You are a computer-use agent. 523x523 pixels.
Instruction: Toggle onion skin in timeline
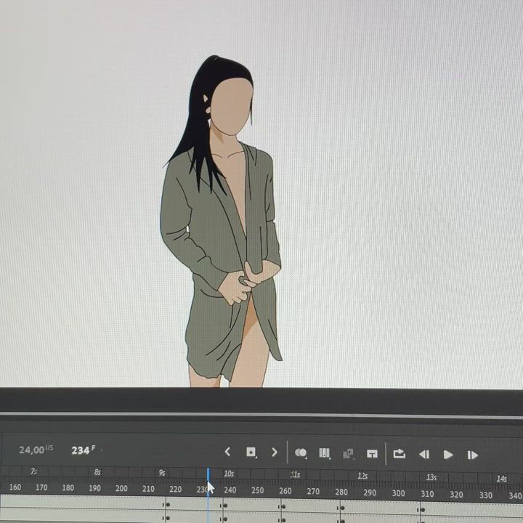[x=301, y=453]
